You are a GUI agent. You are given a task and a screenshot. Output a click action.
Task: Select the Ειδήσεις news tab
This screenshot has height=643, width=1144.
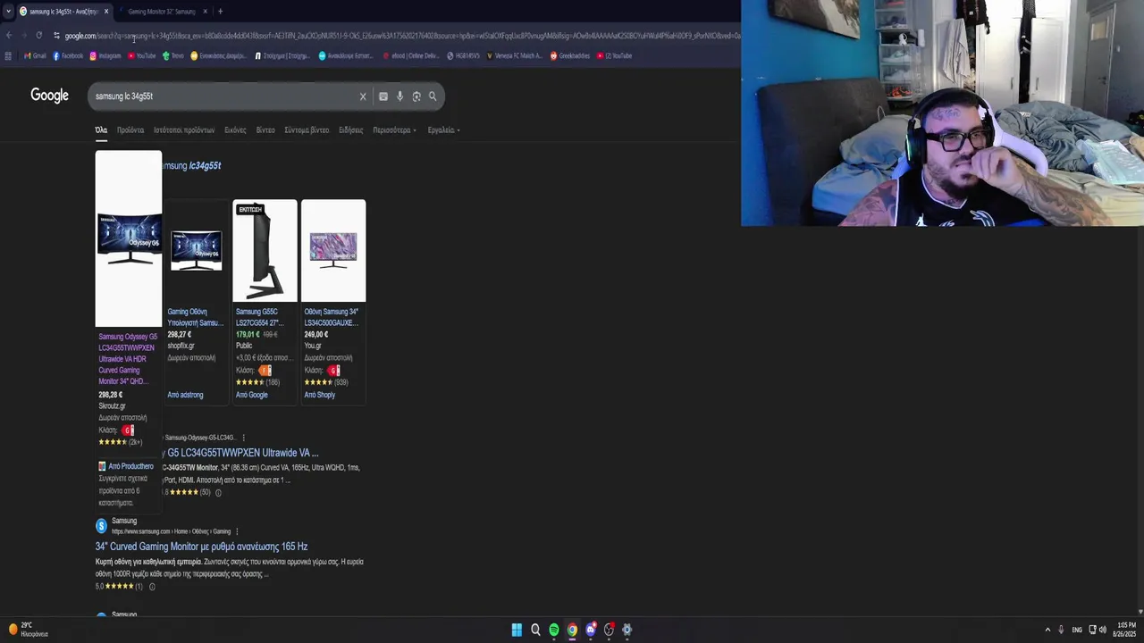click(x=350, y=130)
